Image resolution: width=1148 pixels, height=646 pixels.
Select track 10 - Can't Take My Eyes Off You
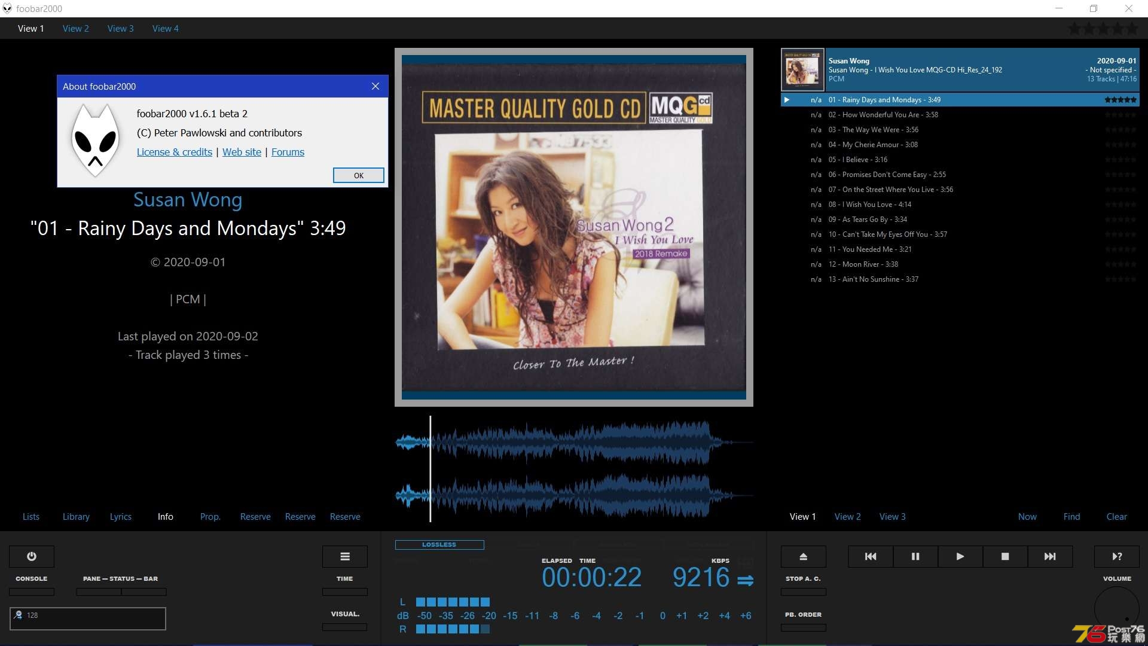(x=960, y=234)
